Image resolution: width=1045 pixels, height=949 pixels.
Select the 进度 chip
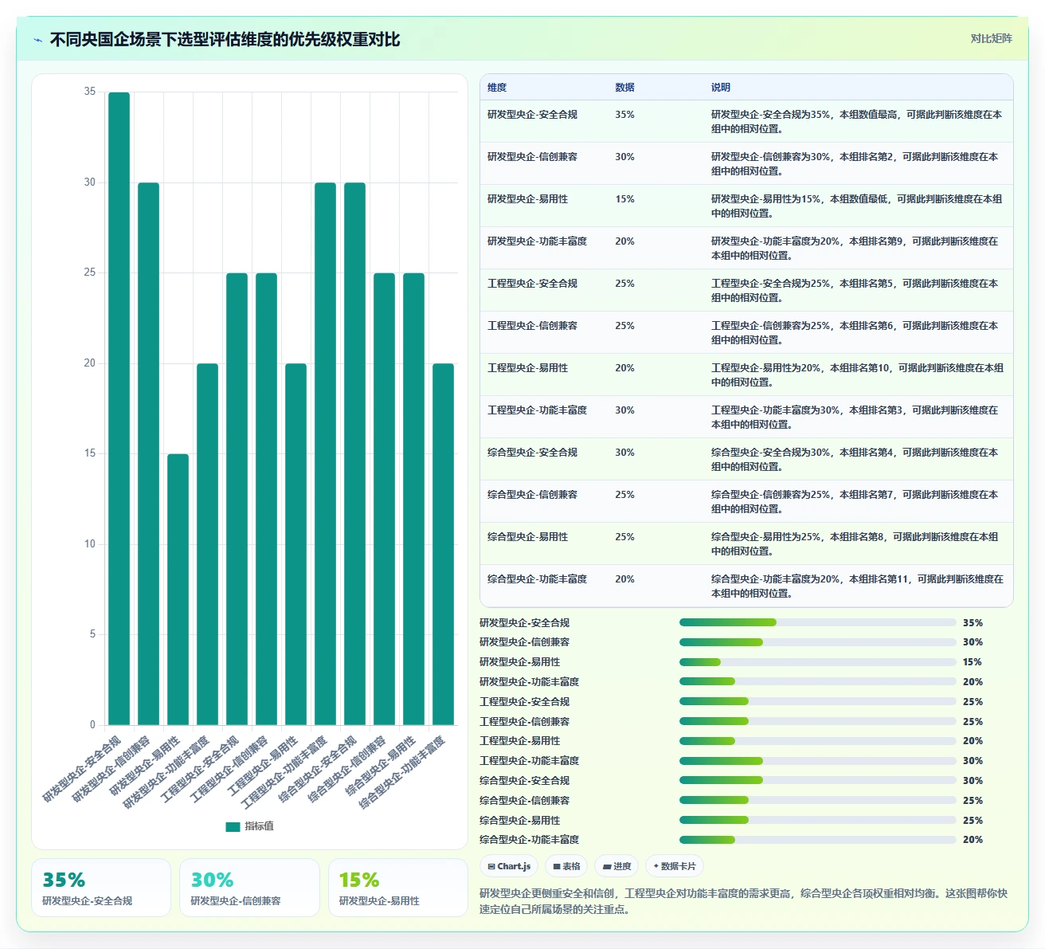point(616,866)
